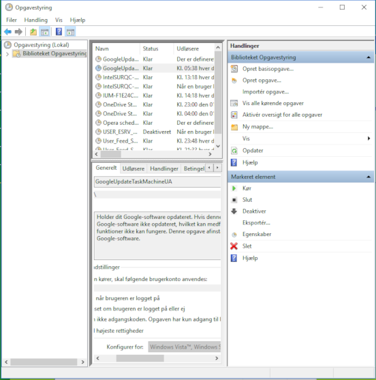Click the Egenskaber action link
This screenshot has width=376, height=380.
pos(257,234)
